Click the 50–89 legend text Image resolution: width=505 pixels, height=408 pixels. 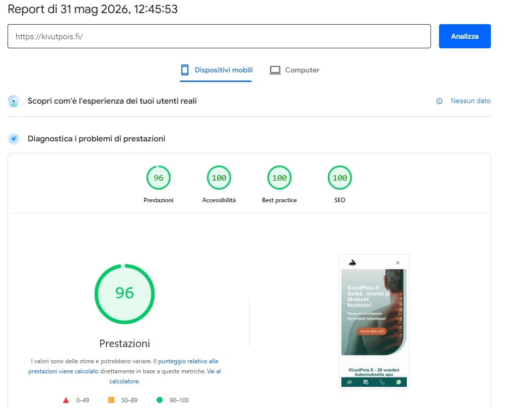coord(129,400)
